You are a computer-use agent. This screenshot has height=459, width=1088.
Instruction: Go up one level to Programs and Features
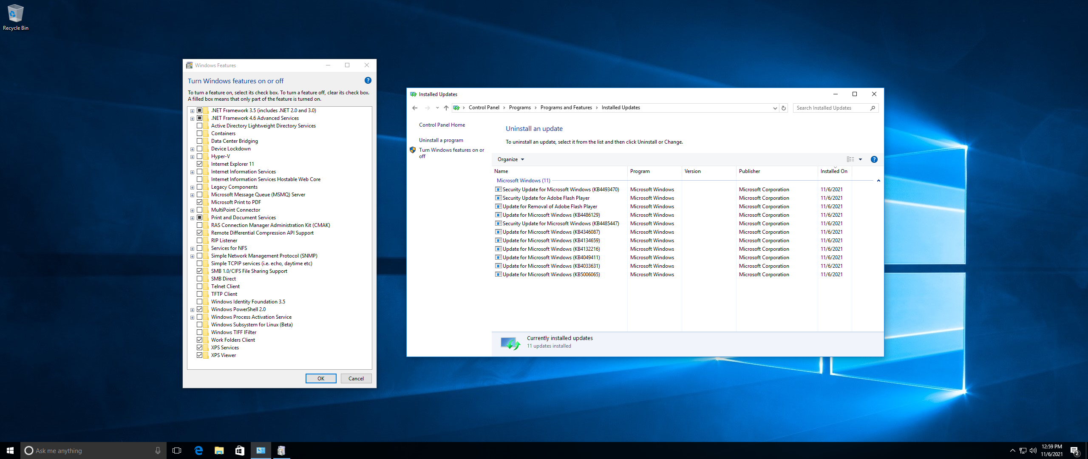[x=446, y=108]
